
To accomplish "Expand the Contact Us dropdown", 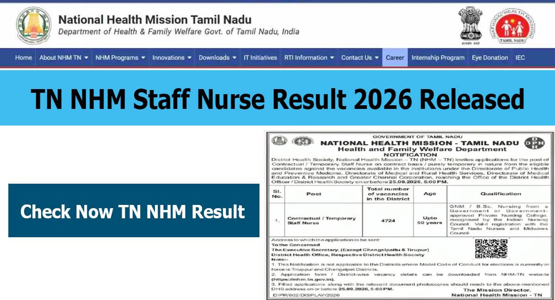I will 360,58.
